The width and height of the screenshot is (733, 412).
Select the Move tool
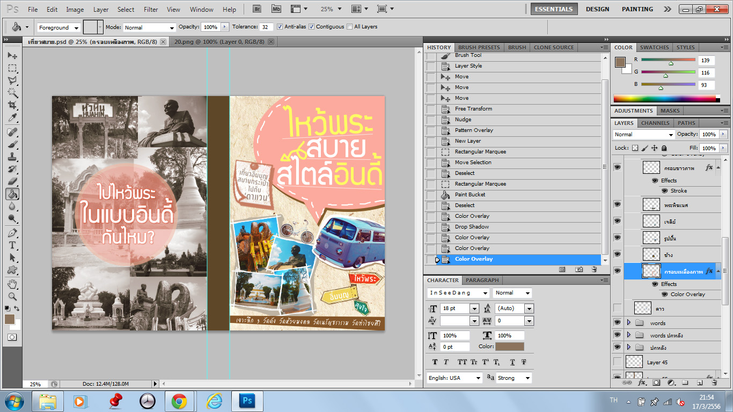coord(12,56)
